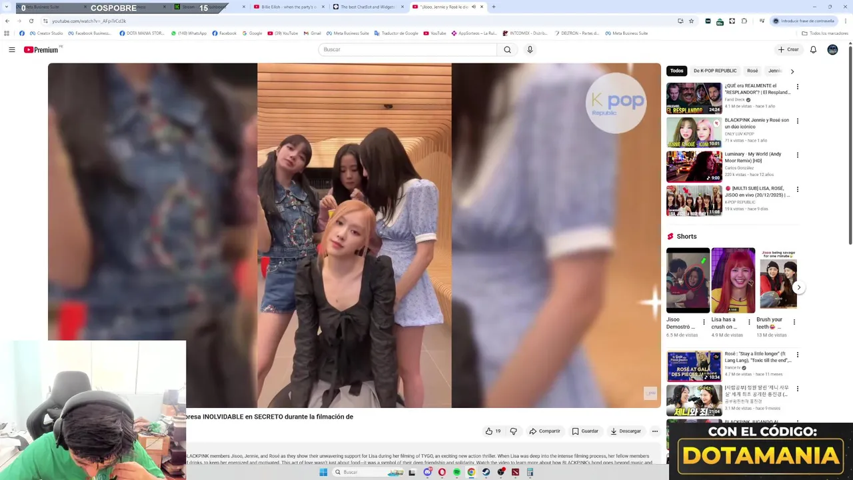Select the De K-POP REPUBLIC chip
Image resolution: width=853 pixels, height=480 pixels.
pos(715,71)
